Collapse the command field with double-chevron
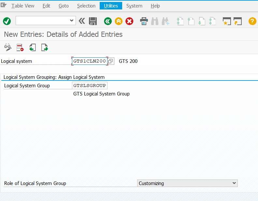The width and height of the screenshot is (258, 201). (82, 21)
